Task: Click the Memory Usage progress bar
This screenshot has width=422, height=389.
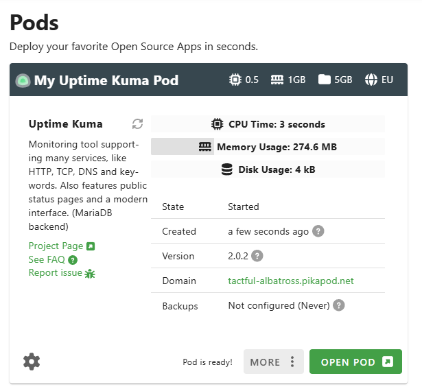Action: 268,147
